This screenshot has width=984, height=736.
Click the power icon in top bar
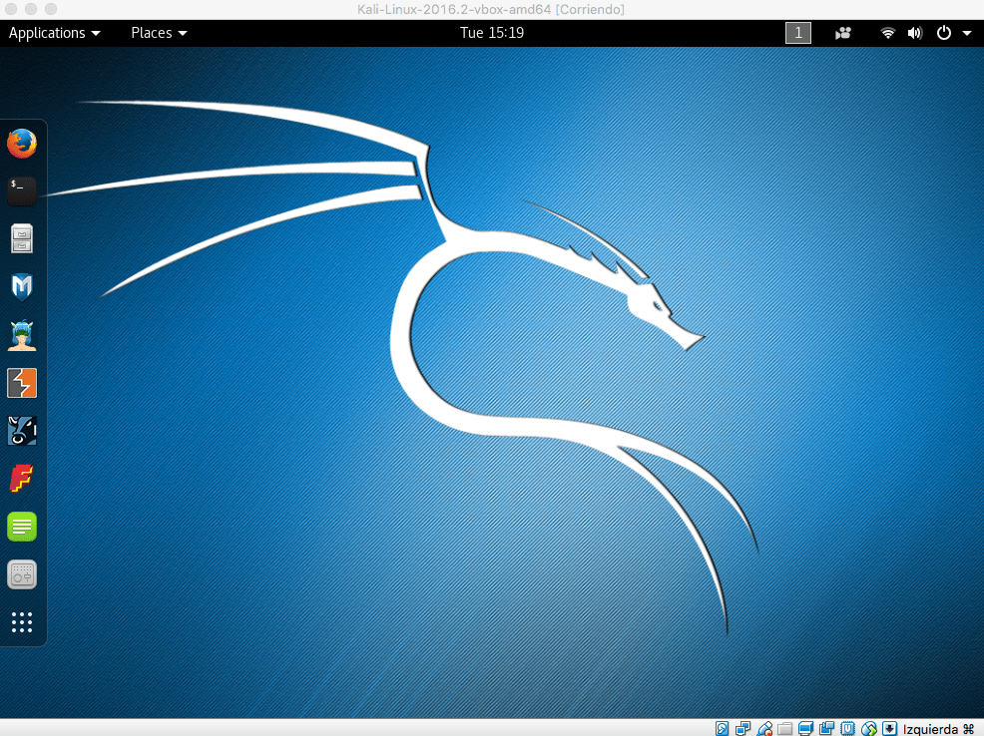(x=944, y=33)
